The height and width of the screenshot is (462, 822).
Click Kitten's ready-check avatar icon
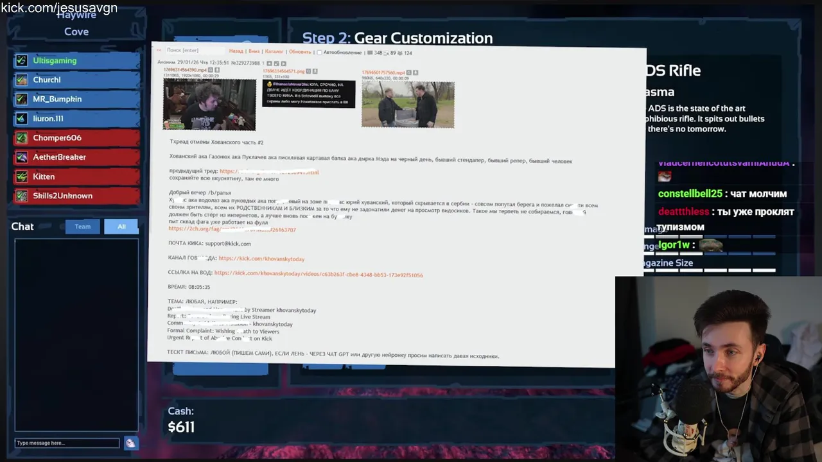click(x=21, y=176)
